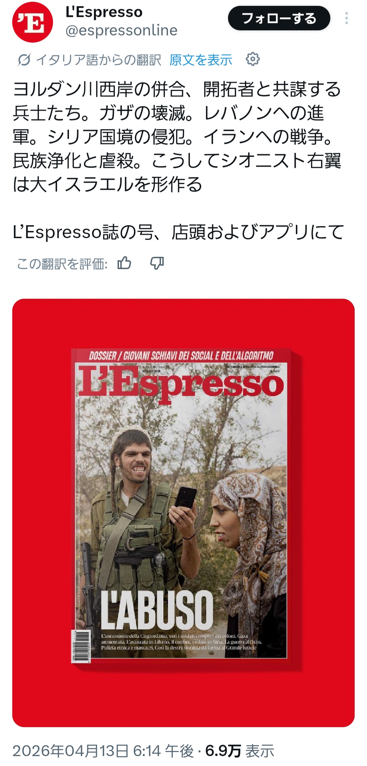Show original text via 原文を表示
Image resolution: width=367 pixels, height=766 pixels.
(201, 60)
